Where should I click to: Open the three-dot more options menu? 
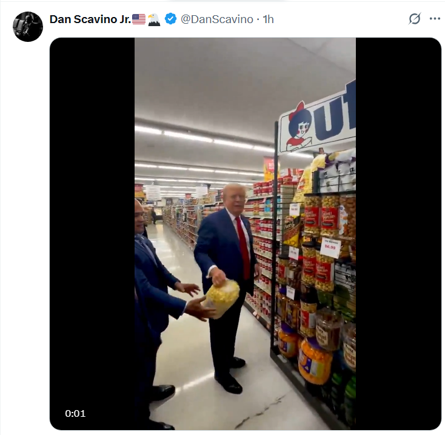click(x=435, y=19)
